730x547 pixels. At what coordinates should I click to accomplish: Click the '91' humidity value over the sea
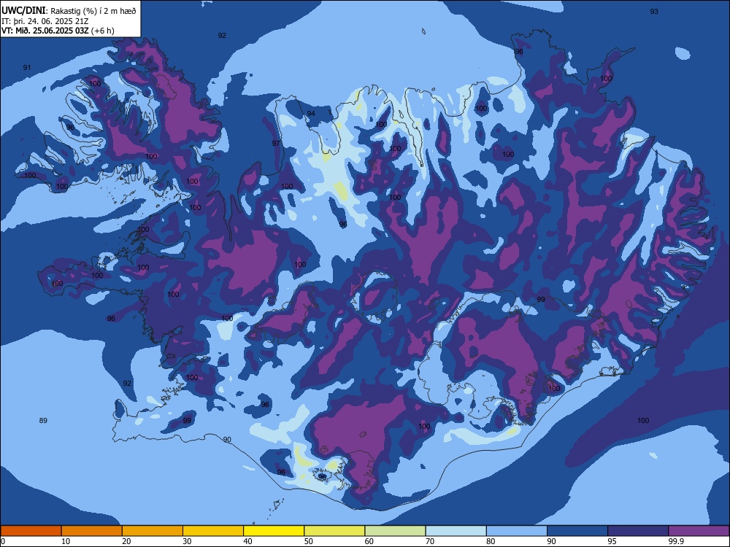pos(27,67)
